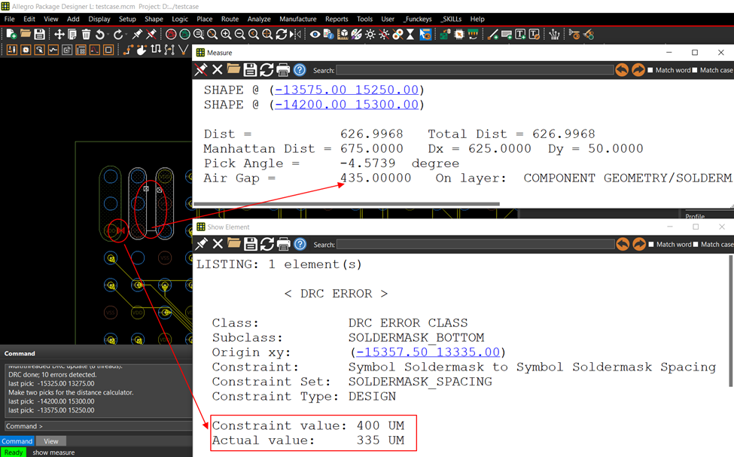Enable Match word in Measure window
Screen dimensions: 734x457
[651, 70]
